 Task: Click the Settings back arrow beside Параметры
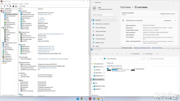pos(92,2)
